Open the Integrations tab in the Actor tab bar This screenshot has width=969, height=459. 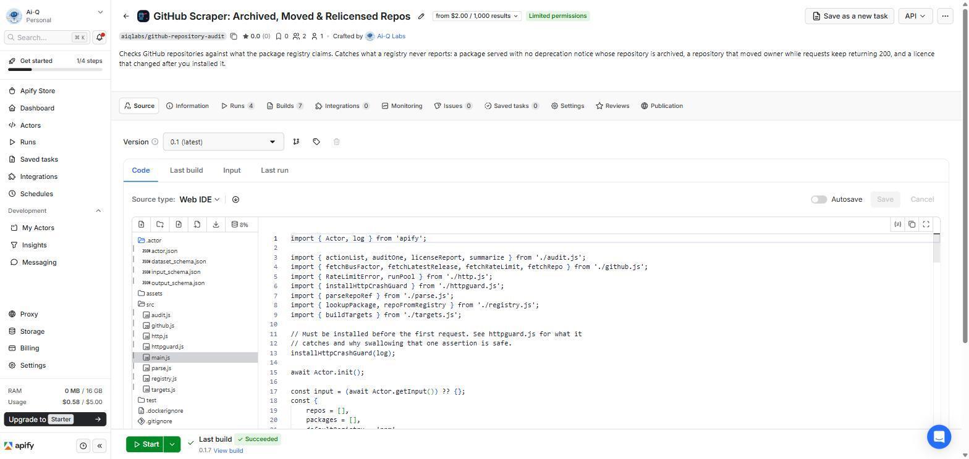[x=342, y=106]
